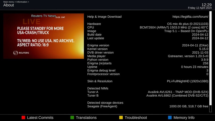This screenshot has width=215, height=121.
Task: Click the 'About' screen title
Action: (9, 5)
